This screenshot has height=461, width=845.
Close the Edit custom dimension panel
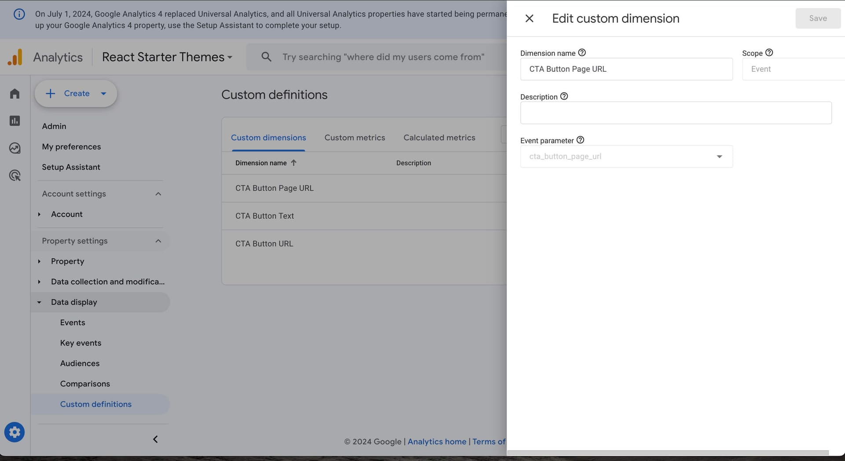(529, 18)
